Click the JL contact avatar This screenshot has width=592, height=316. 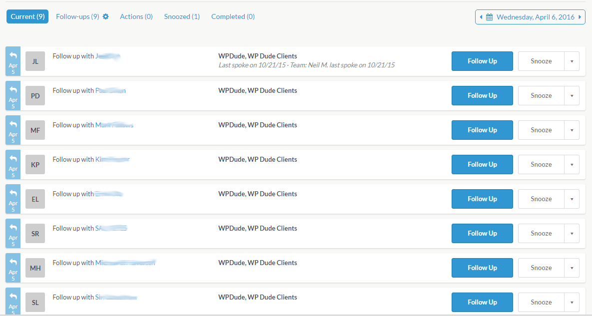click(35, 61)
